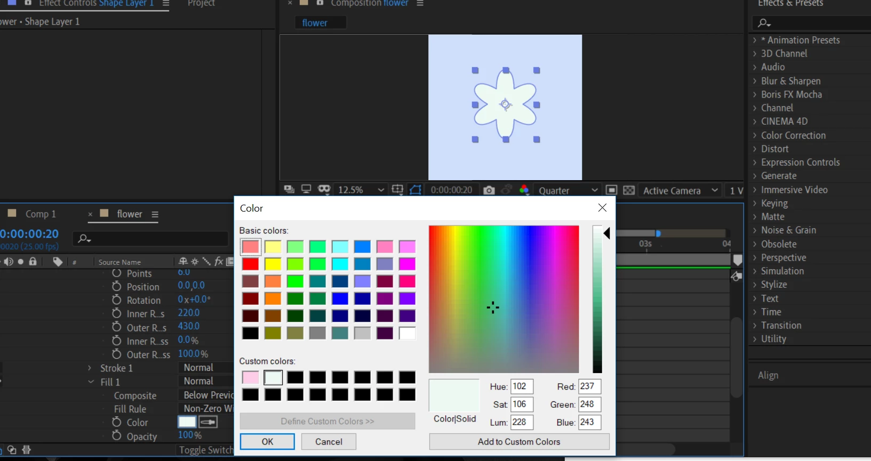Viewport: 871px width, 461px height.
Task: Click the region of interest icon
Action: click(611, 190)
